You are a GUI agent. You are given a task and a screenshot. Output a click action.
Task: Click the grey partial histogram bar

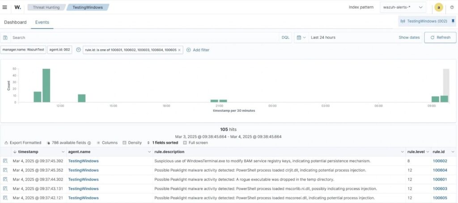tap(446, 82)
